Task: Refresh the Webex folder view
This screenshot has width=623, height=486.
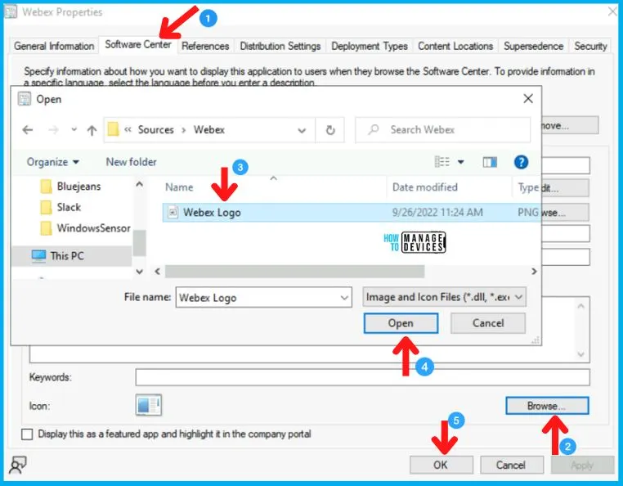Action: click(x=330, y=130)
